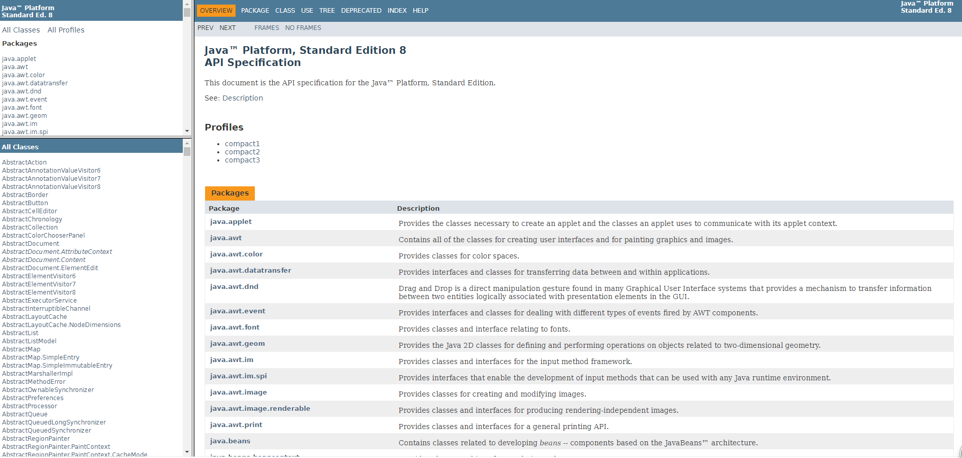Open the AbstractDocument.AttributeContext interface
This screenshot has width=962, height=458.
(57, 252)
